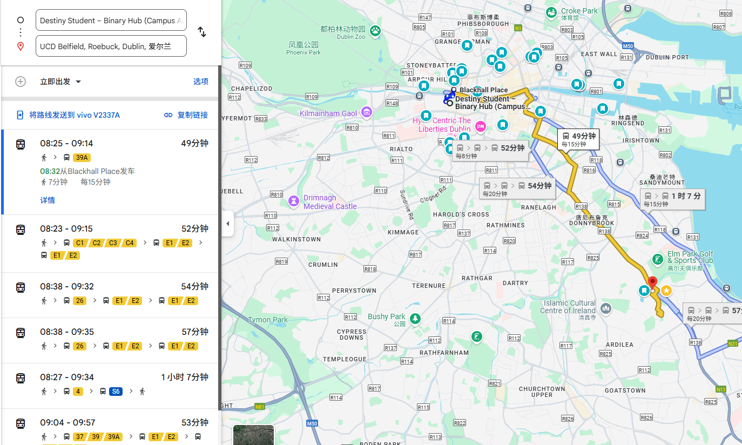The image size is (742, 445).
Task: Click the UCD Belfield destination field
Action: [x=111, y=46]
